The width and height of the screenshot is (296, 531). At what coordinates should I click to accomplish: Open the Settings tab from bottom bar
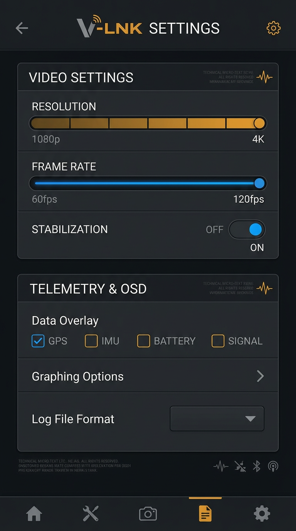[x=262, y=513]
